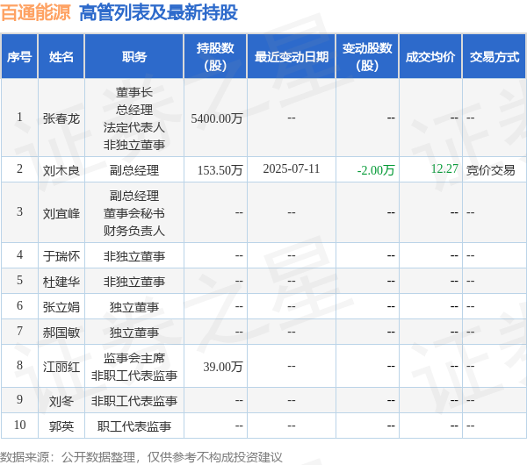Click the 董事会秘书 title for 刘宜峰
This screenshot has height=465, width=527.
coord(134,213)
